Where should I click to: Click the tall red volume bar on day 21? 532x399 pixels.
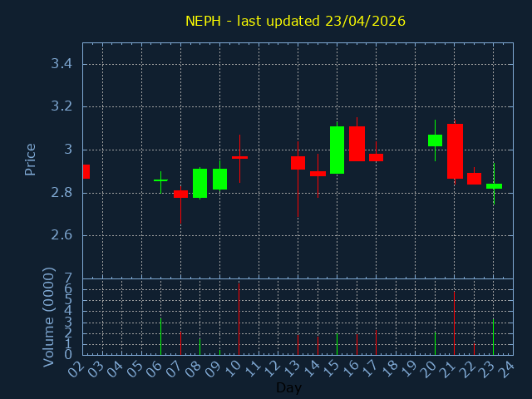click(x=454, y=324)
